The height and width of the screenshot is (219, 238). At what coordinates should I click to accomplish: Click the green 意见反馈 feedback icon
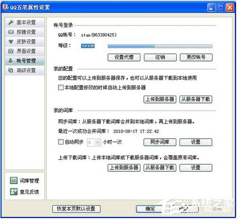pos(14,192)
